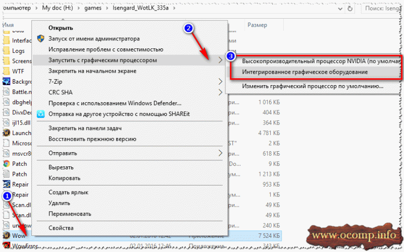Click the 618 КБ size cell

pyautogui.click(x=271, y=154)
